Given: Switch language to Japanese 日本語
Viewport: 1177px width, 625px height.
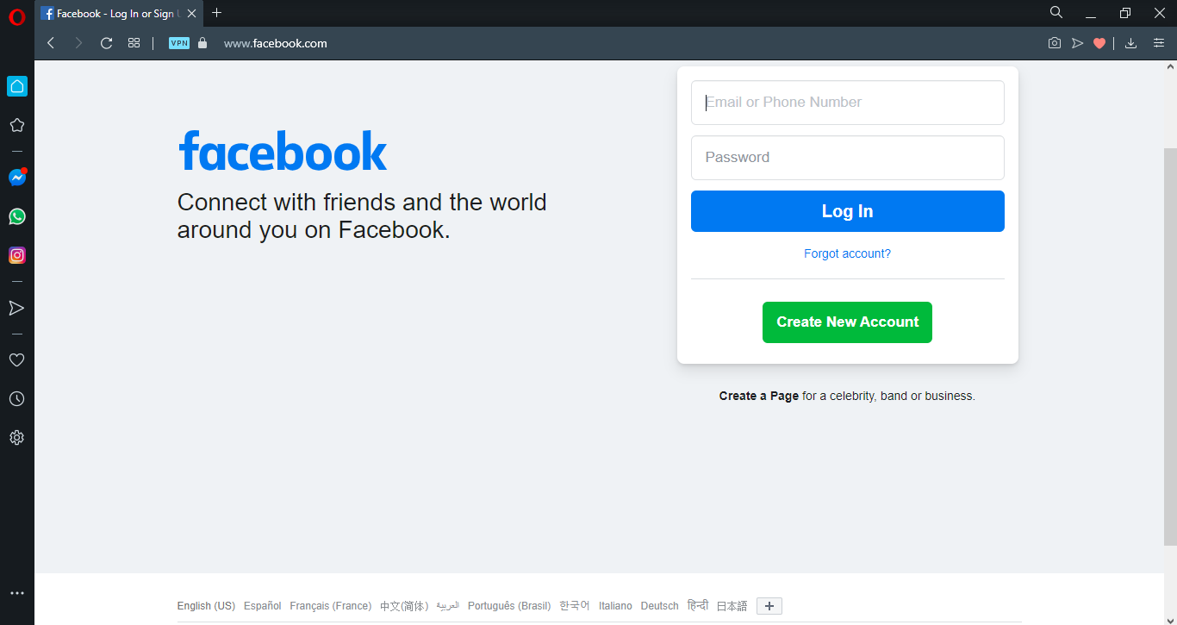Looking at the screenshot, I should coord(732,606).
